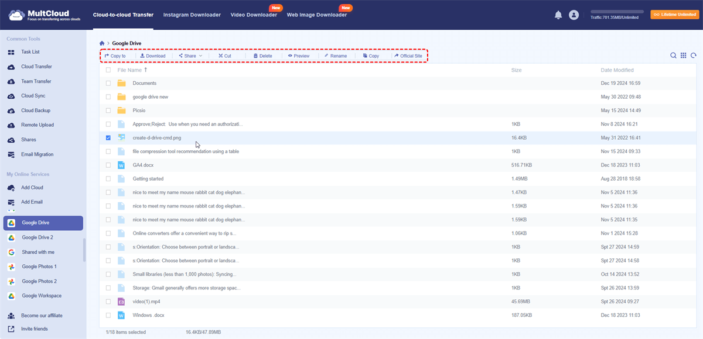The image size is (703, 339).
Task: Open the search icon above file list
Action: click(x=673, y=56)
